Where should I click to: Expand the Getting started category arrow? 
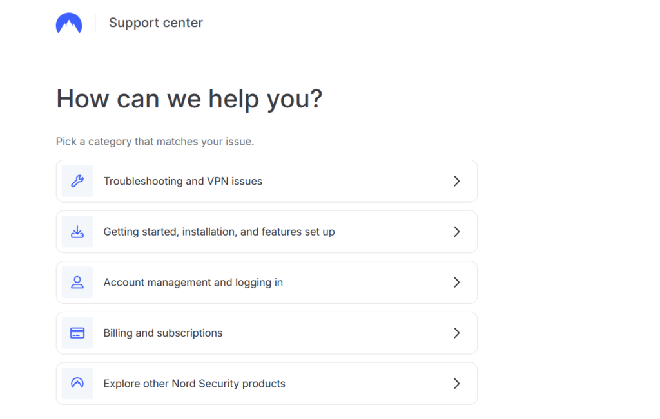pos(456,232)
